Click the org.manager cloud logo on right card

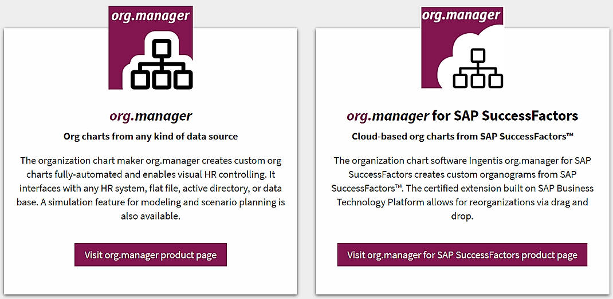(x=462, y=47)
